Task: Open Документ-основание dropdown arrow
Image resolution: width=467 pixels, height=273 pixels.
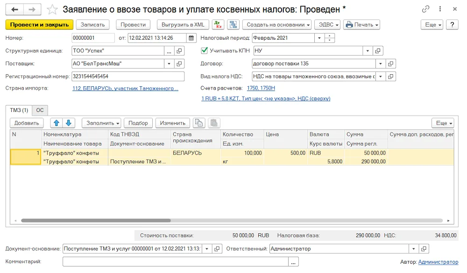Action: [x=207, y=249]
